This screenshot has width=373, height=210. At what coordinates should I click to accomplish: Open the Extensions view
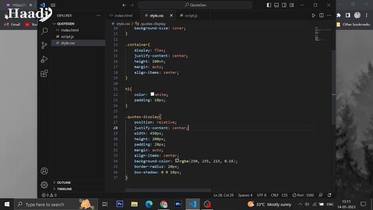(44, 73)
